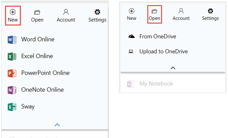Click New in the right panel
The height and width of the screenshot is (138, 228).
pos(132,14)
